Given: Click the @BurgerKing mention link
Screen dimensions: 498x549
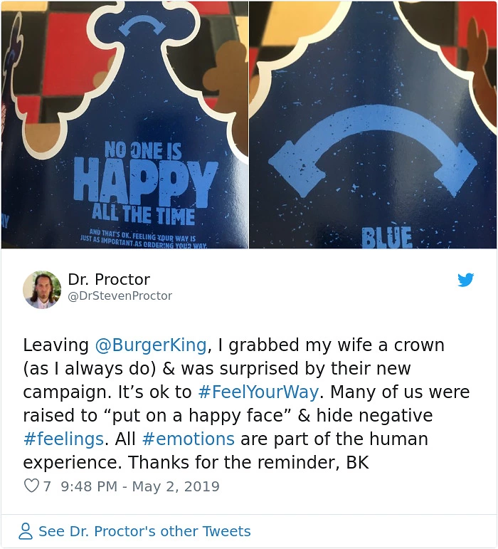Looking at the screenshot, I should click(x=151, y=345).
